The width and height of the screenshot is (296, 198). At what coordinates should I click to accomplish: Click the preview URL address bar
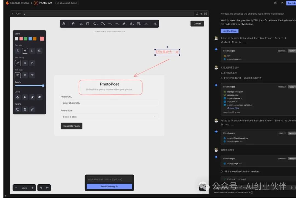pyautogui.click(x=108, y=14)
